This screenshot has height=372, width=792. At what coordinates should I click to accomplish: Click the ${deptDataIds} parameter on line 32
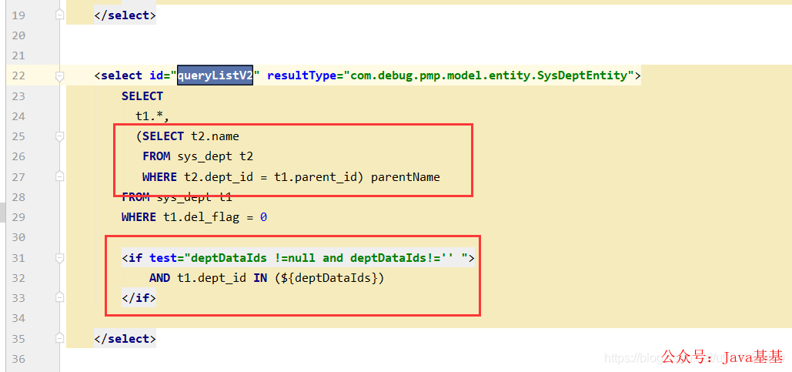point(330,278)
